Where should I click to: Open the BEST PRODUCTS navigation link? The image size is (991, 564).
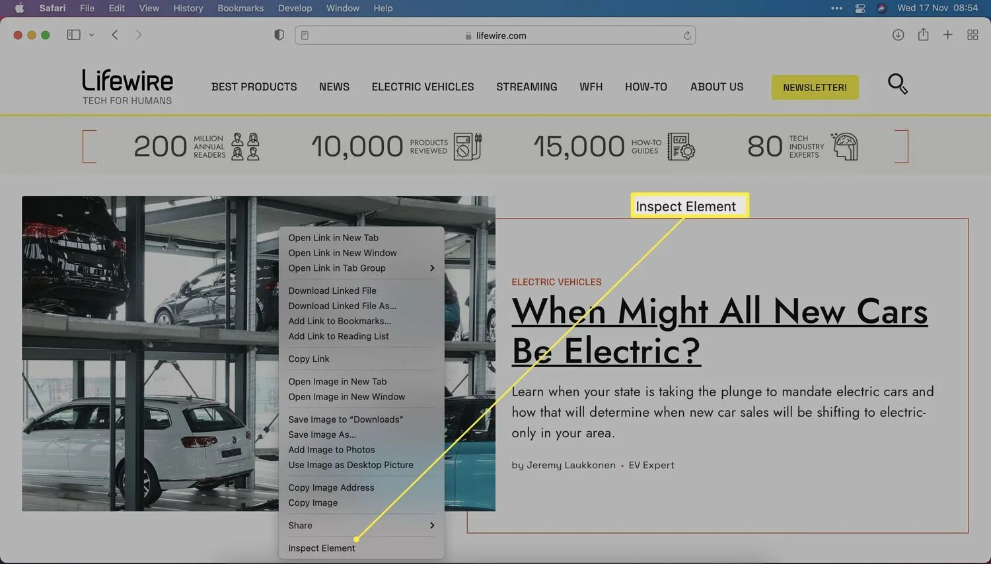[x=254, y=87]
